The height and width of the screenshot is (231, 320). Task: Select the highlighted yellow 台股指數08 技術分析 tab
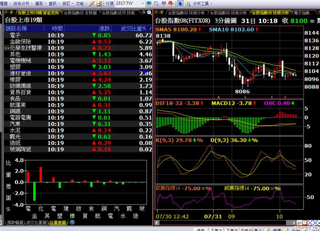(270, 13)
